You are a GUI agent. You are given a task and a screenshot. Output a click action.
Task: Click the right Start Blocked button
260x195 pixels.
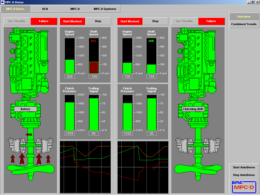[130, 21]
